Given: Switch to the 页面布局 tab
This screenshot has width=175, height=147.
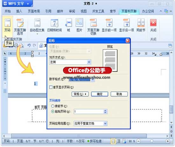Looking at the screenshot, I should click(x=34, y=11).
